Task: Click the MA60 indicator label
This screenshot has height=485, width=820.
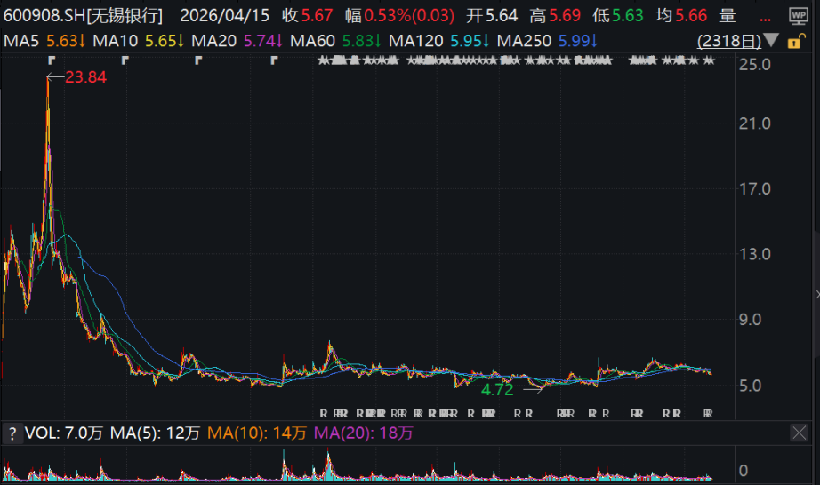Action: coord(336,41)
